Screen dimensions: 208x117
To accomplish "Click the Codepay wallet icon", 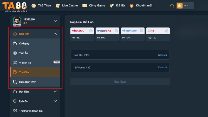I will click(15, 43).
